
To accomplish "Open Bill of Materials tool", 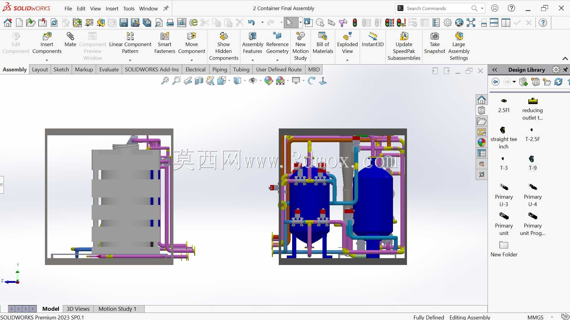I will click(x=323, y=43).
